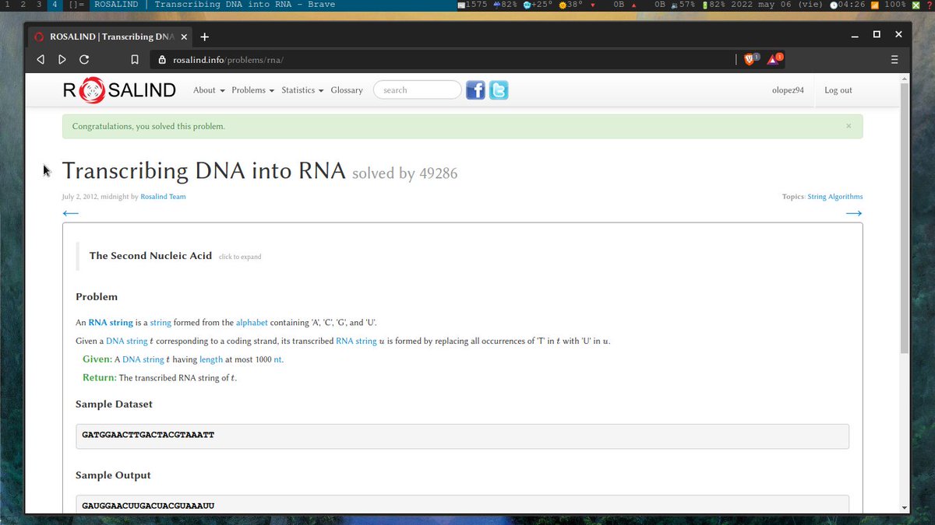Go to previous problem left arrow

(x=70, y=213)
